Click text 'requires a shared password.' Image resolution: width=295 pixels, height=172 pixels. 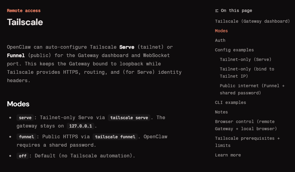tap(56, 145)
